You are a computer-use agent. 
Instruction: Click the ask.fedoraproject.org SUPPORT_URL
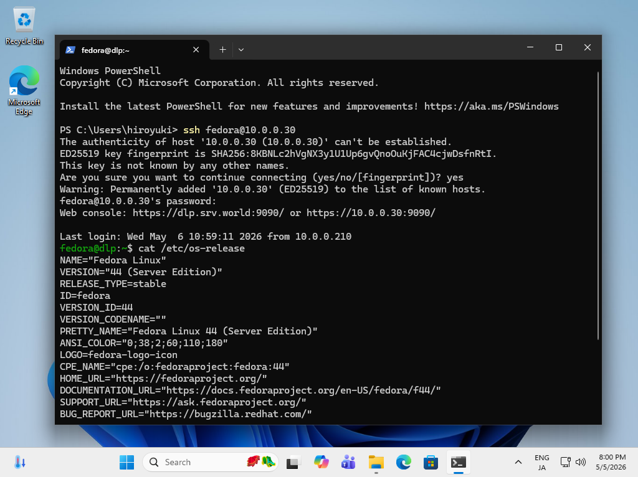click(216, 402)
